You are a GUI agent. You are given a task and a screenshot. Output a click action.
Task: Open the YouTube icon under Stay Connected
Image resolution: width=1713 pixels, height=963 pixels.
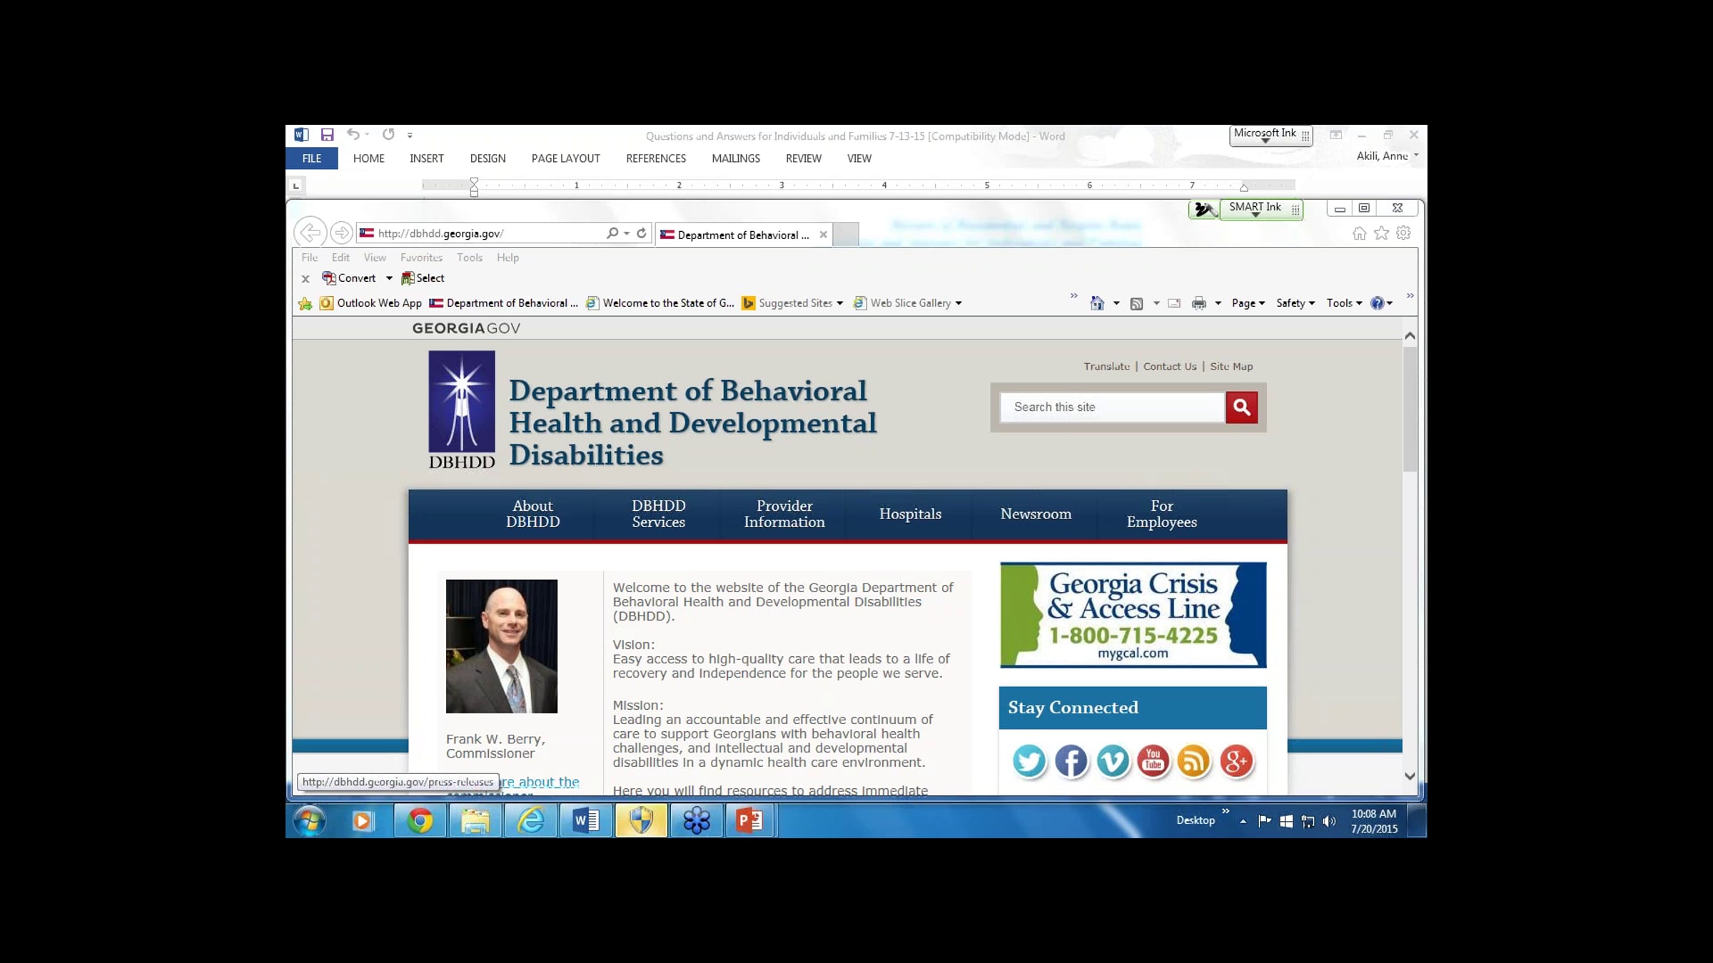[x=1153, y=761]
